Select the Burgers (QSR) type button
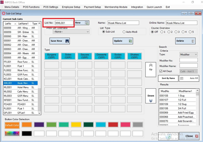This screenshot has height=142, width=203. point(52,56)
